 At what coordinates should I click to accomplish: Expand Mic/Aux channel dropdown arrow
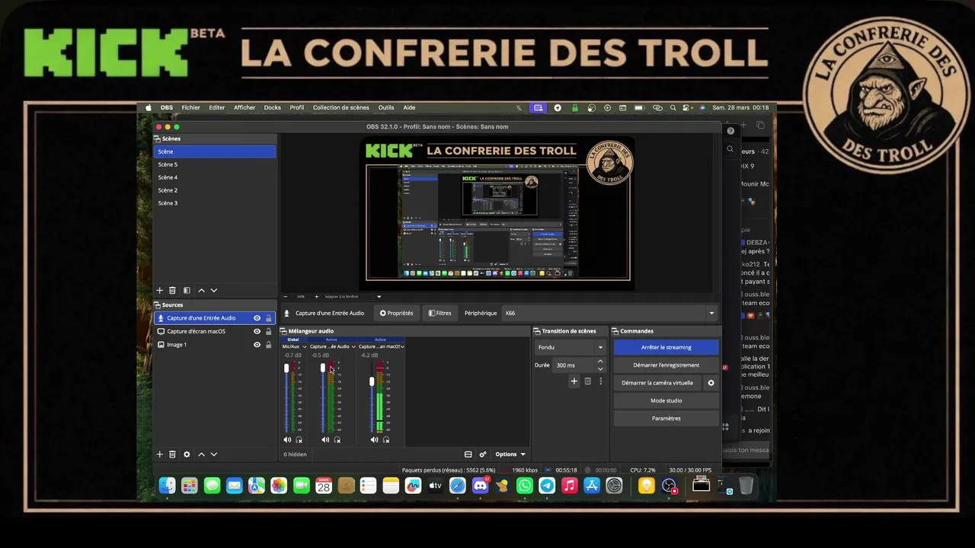click(305, 346)
